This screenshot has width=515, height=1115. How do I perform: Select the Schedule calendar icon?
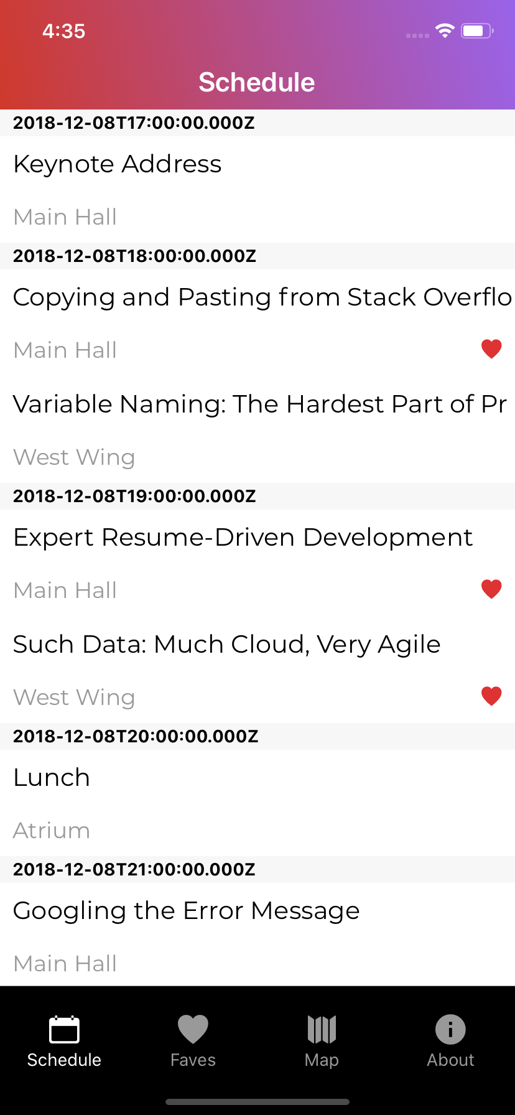tap(64, 1029)
